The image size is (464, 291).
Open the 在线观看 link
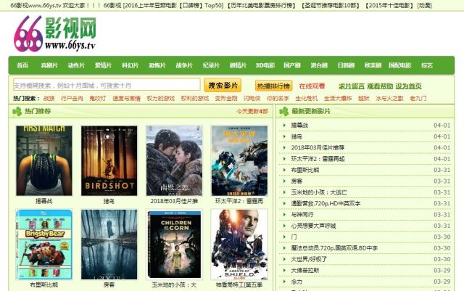coord(312,86)
